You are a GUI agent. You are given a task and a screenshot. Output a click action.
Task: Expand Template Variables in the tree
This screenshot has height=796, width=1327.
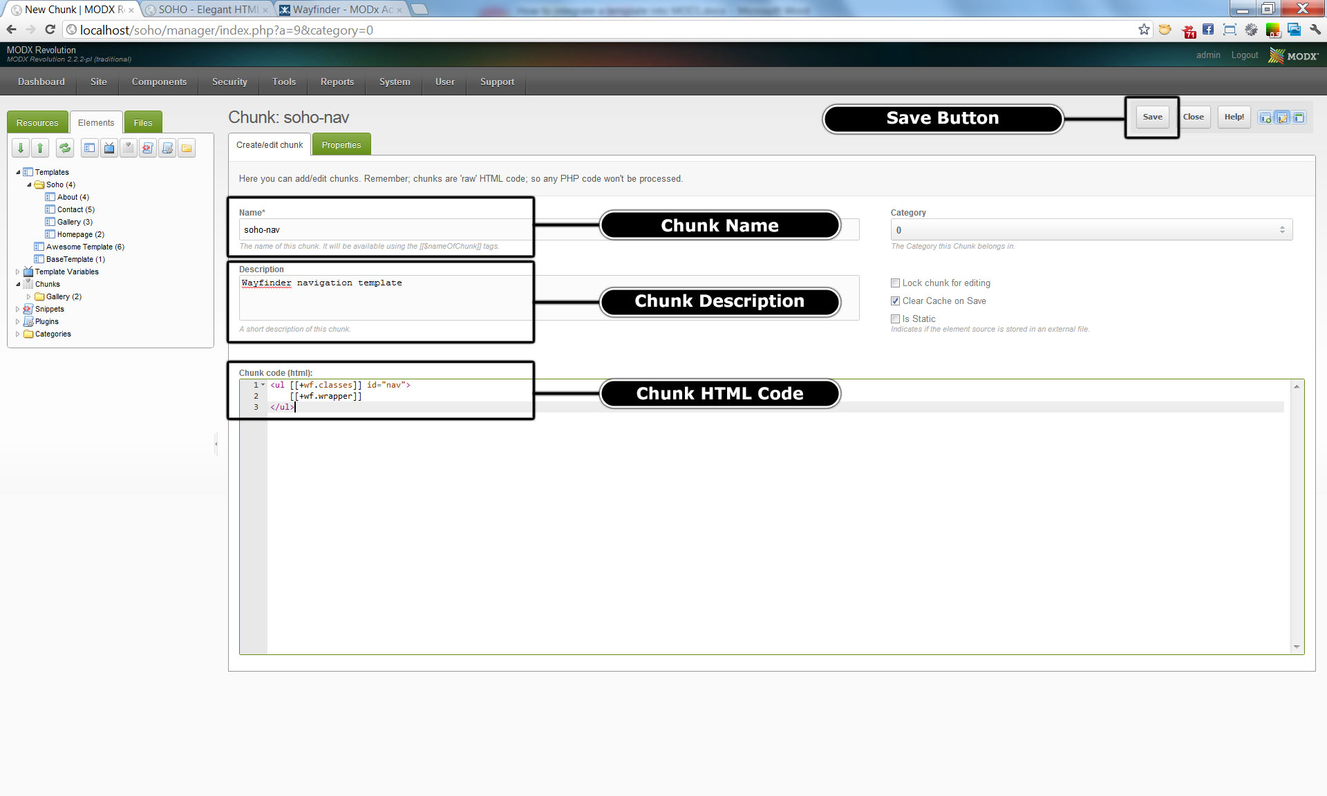tap(18, 272)
